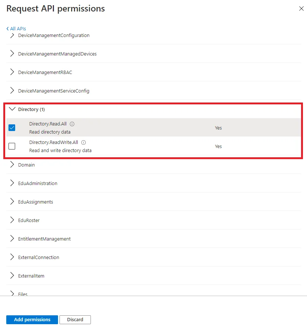The width and height of the screenshot is (307, 329).
Task: Expand EduAdministration permissions
Action: [12, 183]
